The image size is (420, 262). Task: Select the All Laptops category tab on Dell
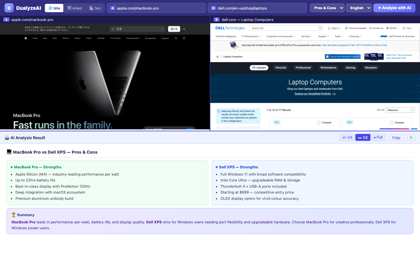(x=259, y=68)
